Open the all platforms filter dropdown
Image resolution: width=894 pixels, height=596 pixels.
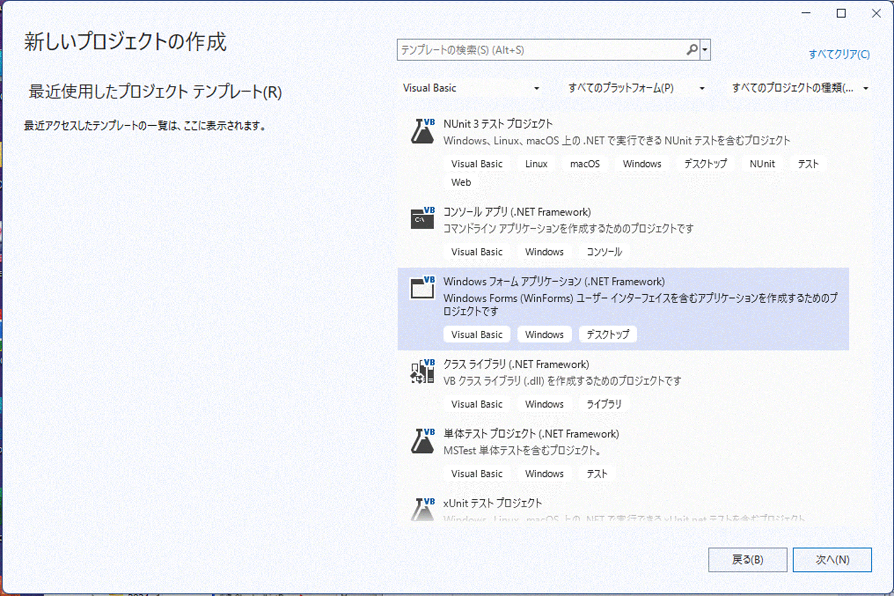pos(636,88)
